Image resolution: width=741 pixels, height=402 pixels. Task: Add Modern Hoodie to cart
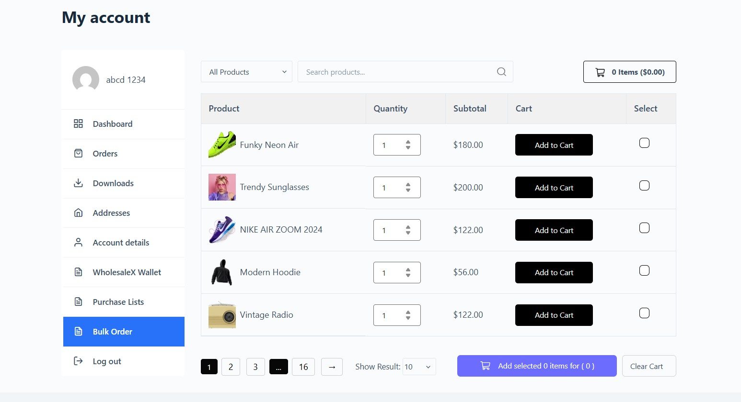[x=554, y=273]
